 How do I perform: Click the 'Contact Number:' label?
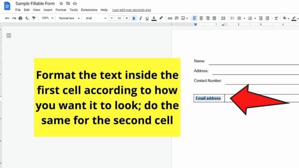click(x=208, y=81)
